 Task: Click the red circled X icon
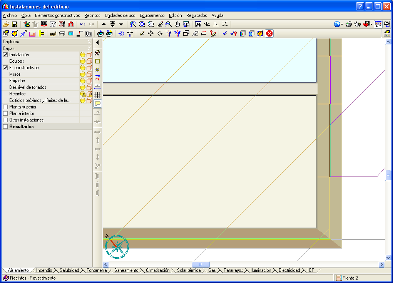269,33
